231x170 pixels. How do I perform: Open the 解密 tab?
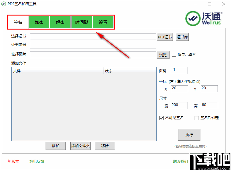pyautogui.click(x=60, y=22)
